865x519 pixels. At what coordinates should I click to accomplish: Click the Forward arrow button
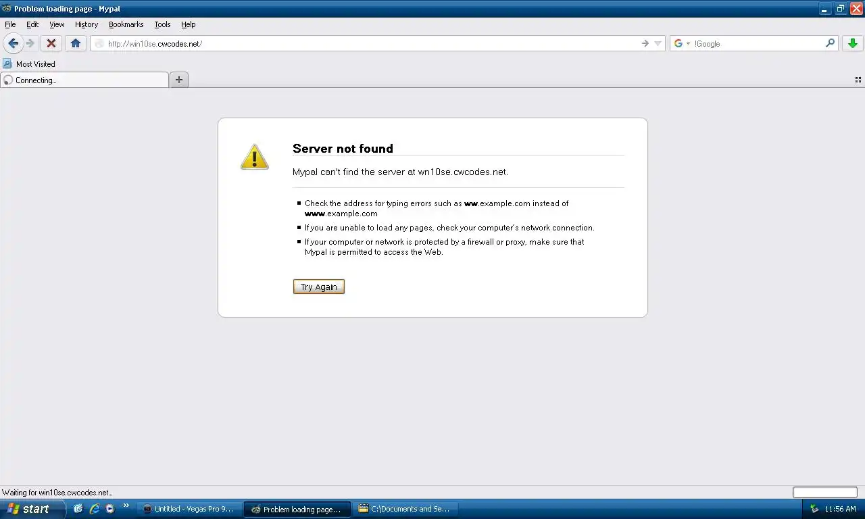[x=30, y=43]
